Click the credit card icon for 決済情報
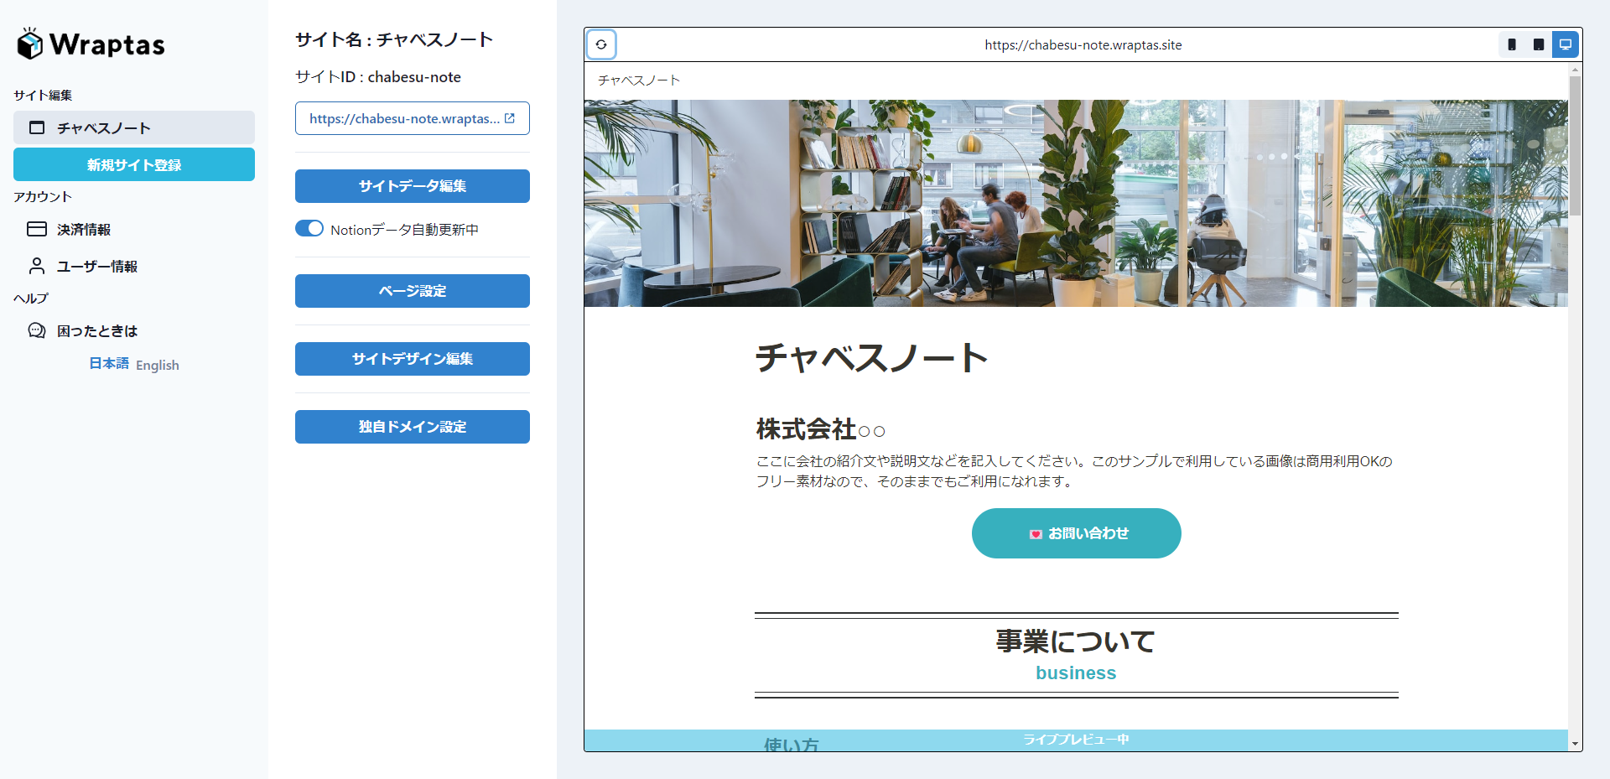 click(x=37, y=229)
